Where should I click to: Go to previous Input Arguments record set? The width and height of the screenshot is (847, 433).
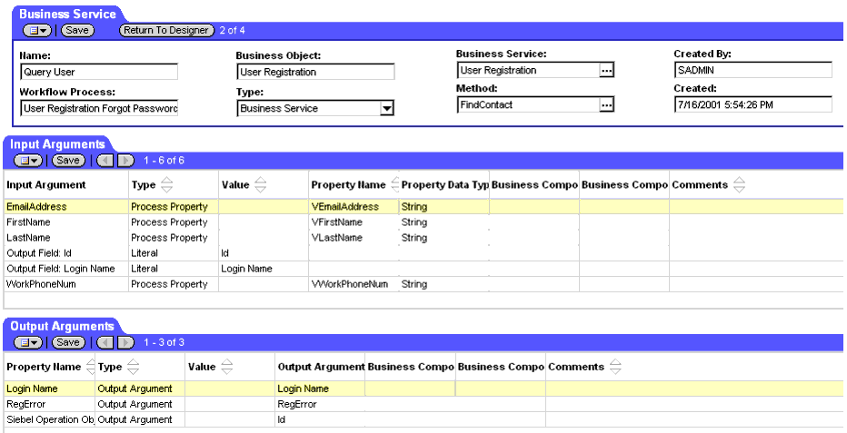pos(105,160)
